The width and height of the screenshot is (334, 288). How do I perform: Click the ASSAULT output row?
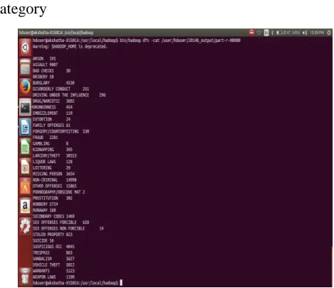pyautogui.click(x=46, y=64)
